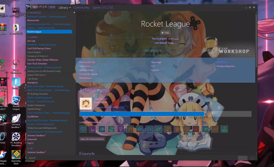Image resolution: width=274 pixels, height=167 pixels.
Task: Select Aim Lab in games list
Action: (31, 41)
